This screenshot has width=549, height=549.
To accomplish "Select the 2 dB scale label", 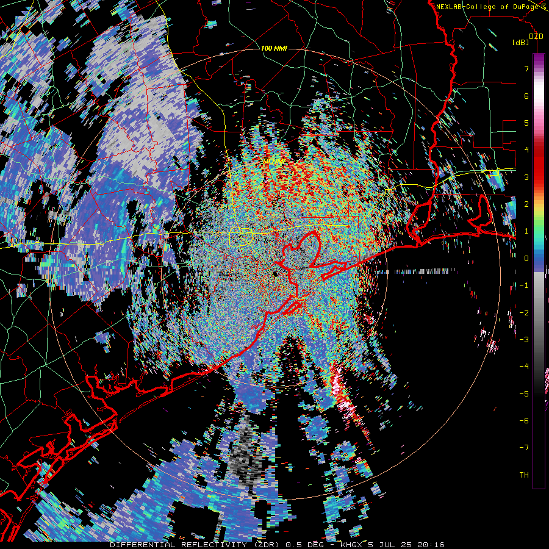I will click(x=526, y=204).
